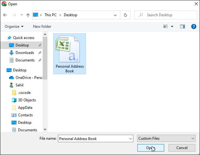The height and width of the screenshot is (155, 200).
Task: Open Downloads in Quick access
Action: pos(25,53)
